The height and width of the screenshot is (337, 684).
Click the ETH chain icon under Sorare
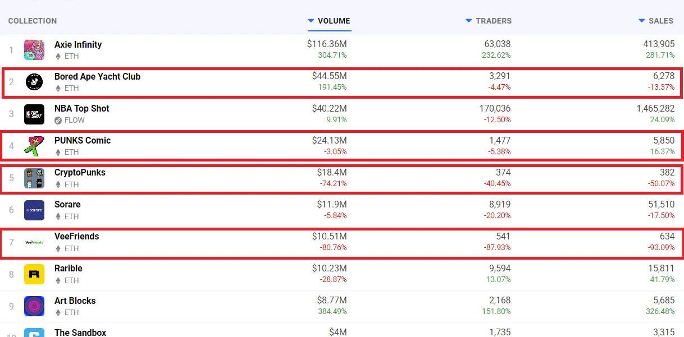tap(58, 216)
